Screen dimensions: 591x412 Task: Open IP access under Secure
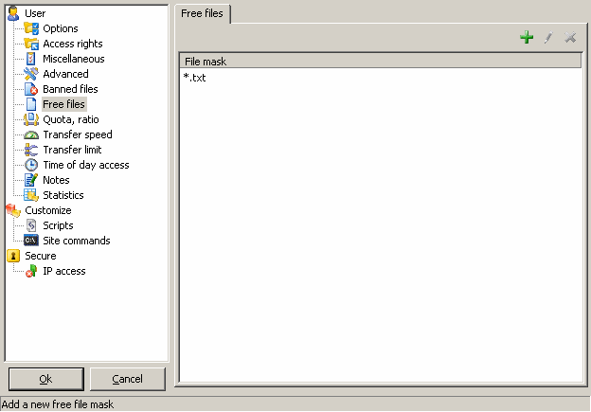point(64,271)
